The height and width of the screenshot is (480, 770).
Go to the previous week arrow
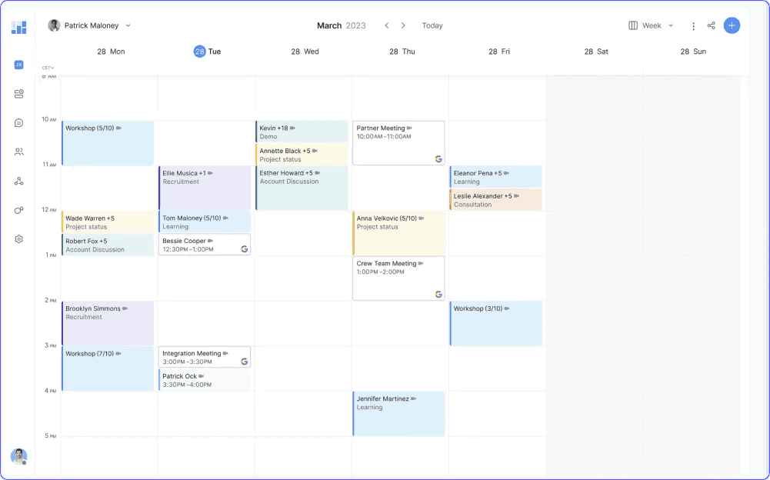click(387, 25)
